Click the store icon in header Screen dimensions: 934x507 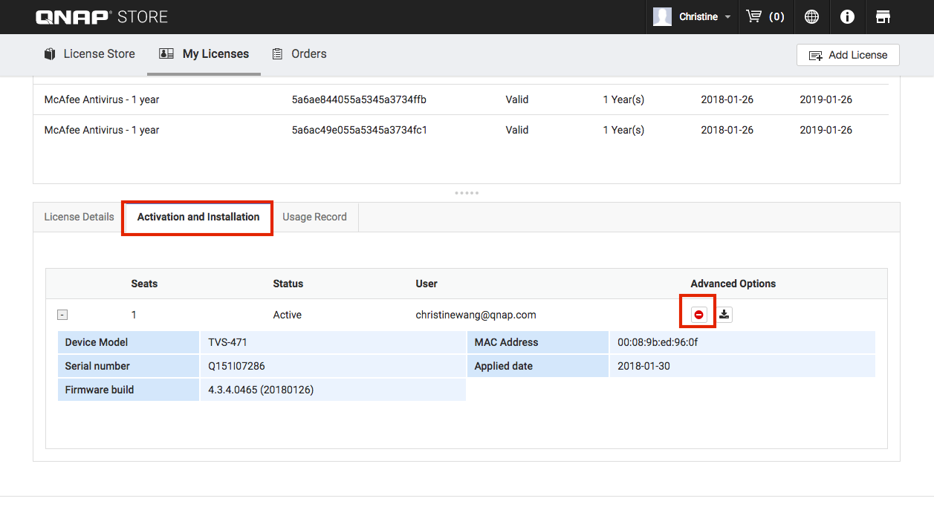[x=883, y=16]
